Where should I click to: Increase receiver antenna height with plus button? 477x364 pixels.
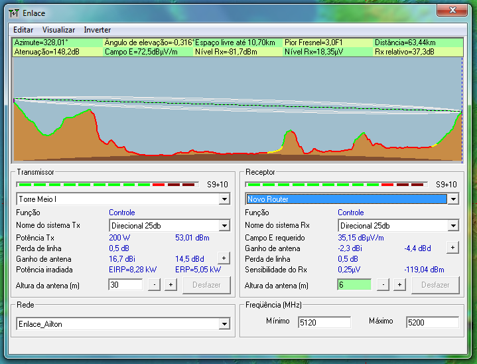coord(399,285)
